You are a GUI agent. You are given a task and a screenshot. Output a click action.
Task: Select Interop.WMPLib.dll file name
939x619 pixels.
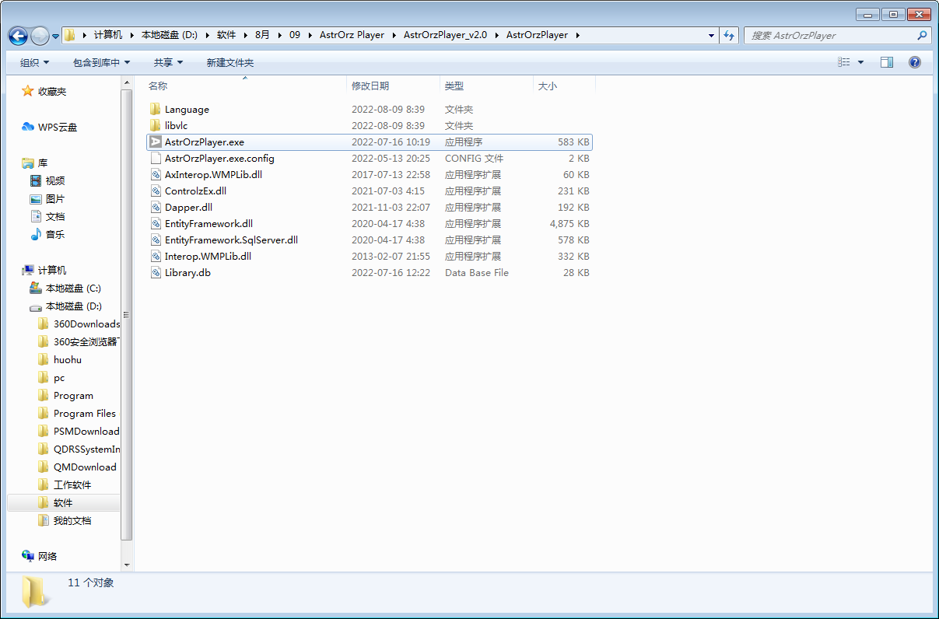(x=208, y=257)
